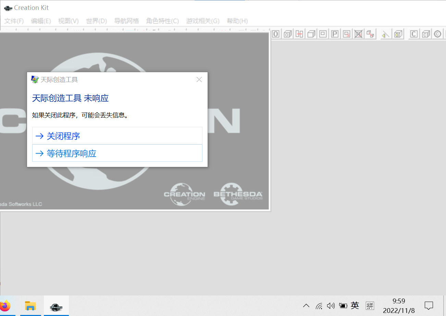Click the box with red arrow icon
Viewport: 446px width, 316px height.
pyautogui.click(x=347, y=34)
